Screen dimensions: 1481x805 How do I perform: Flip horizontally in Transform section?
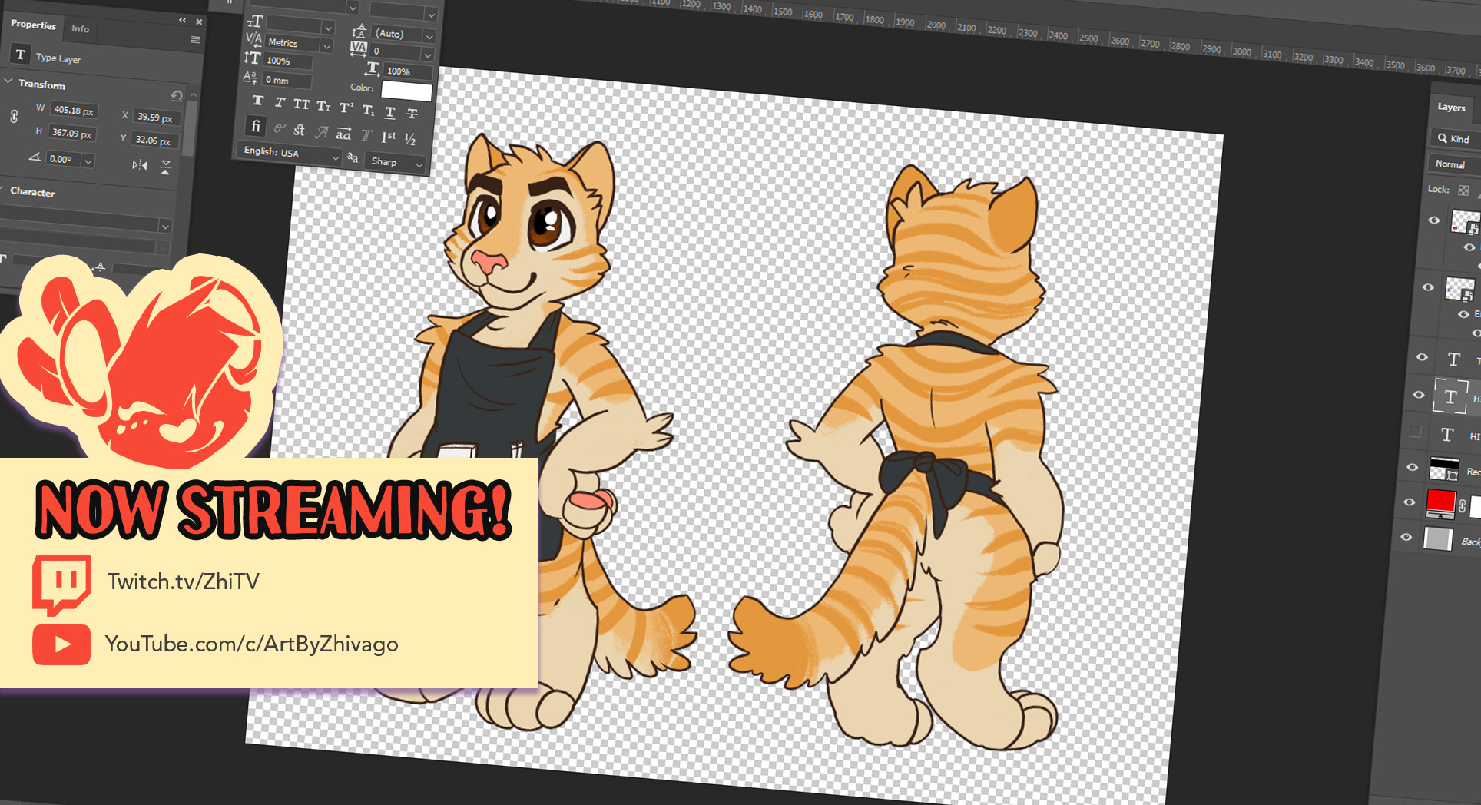point(139,164)
